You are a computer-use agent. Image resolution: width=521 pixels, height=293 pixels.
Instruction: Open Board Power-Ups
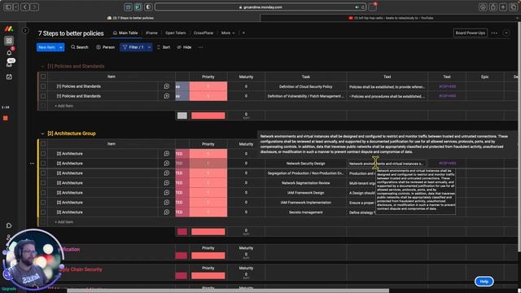[x=471, y=33]
